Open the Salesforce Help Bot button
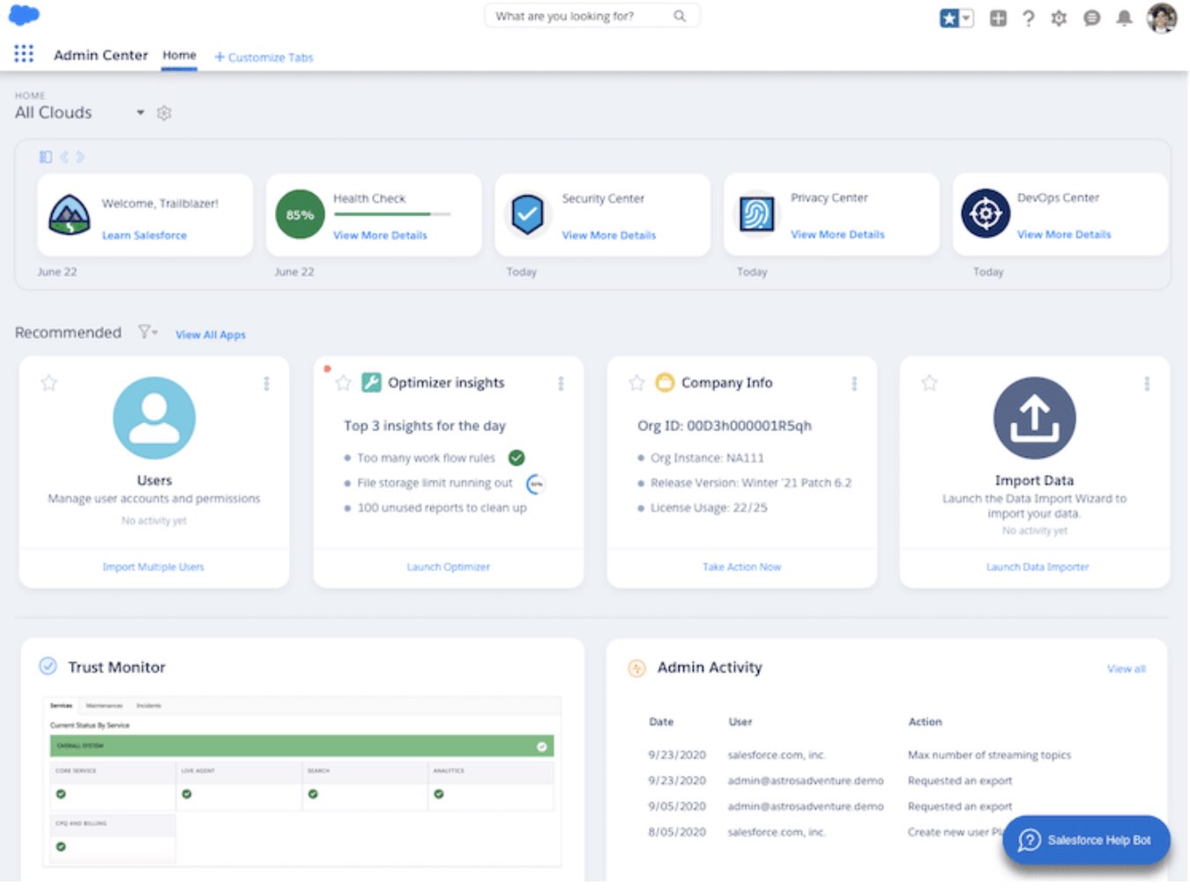The image size is (1190, 892). tap(1086, 840)
